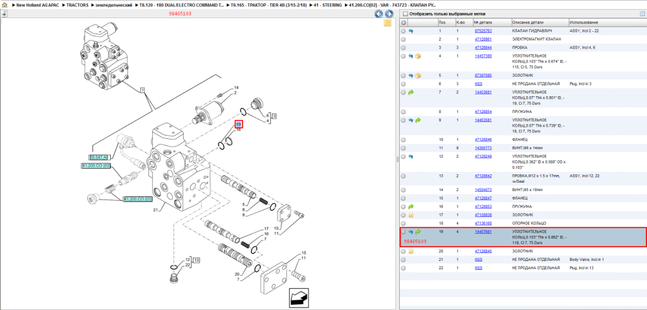Open part number link 14457380
Image resolution: width=647 pixels, height=310 pixels.
(483, 56)
